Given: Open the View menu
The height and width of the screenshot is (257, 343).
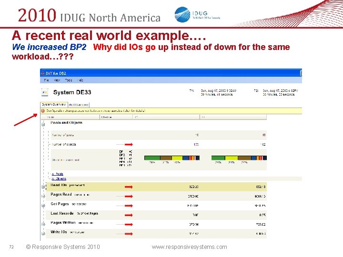Looking at the screenshot, I should click(x=57, y=80).
